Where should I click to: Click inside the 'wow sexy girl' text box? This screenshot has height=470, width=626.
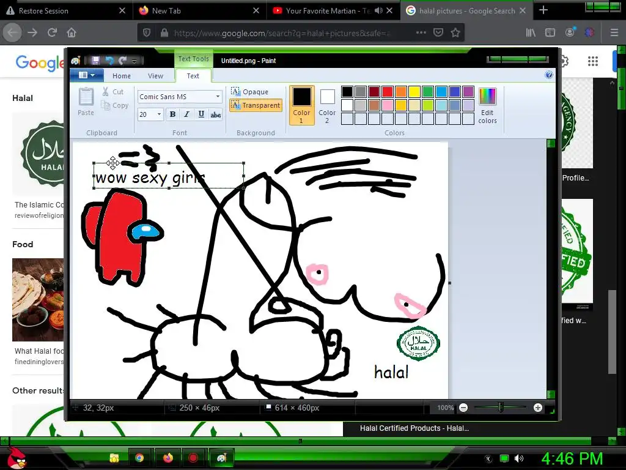click(x=169, y=176)
